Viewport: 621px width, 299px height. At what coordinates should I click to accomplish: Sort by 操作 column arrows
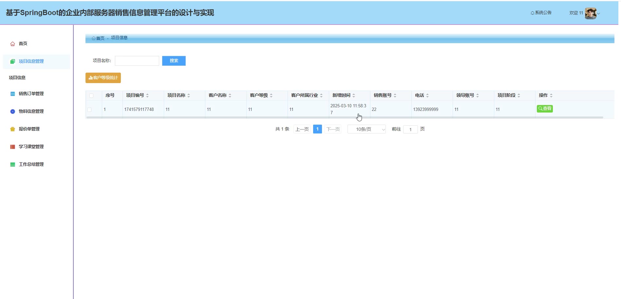point(551,96)
